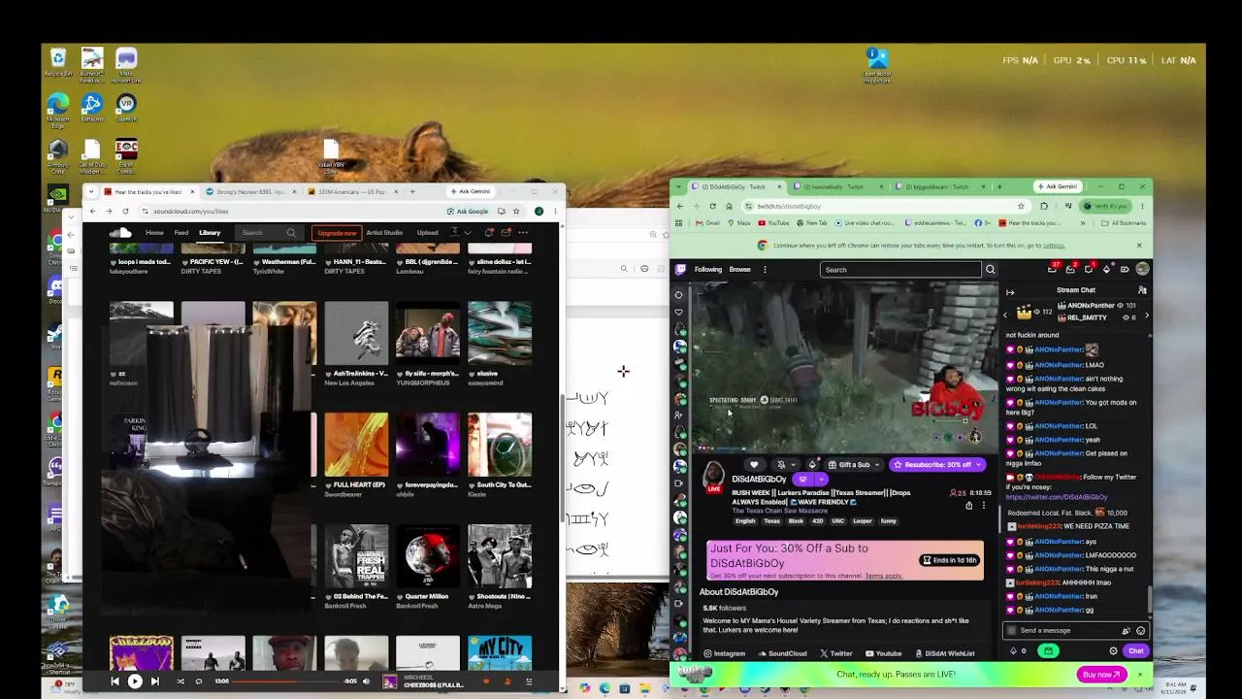The width and height of the screenshot is (1242, 699).
Task: Open 'South City To Gut...' album cover
Action: point(500,445)
